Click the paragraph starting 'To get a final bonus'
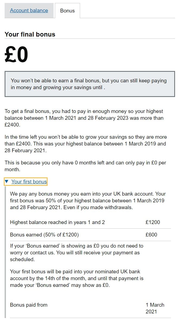 click(84, 118)
